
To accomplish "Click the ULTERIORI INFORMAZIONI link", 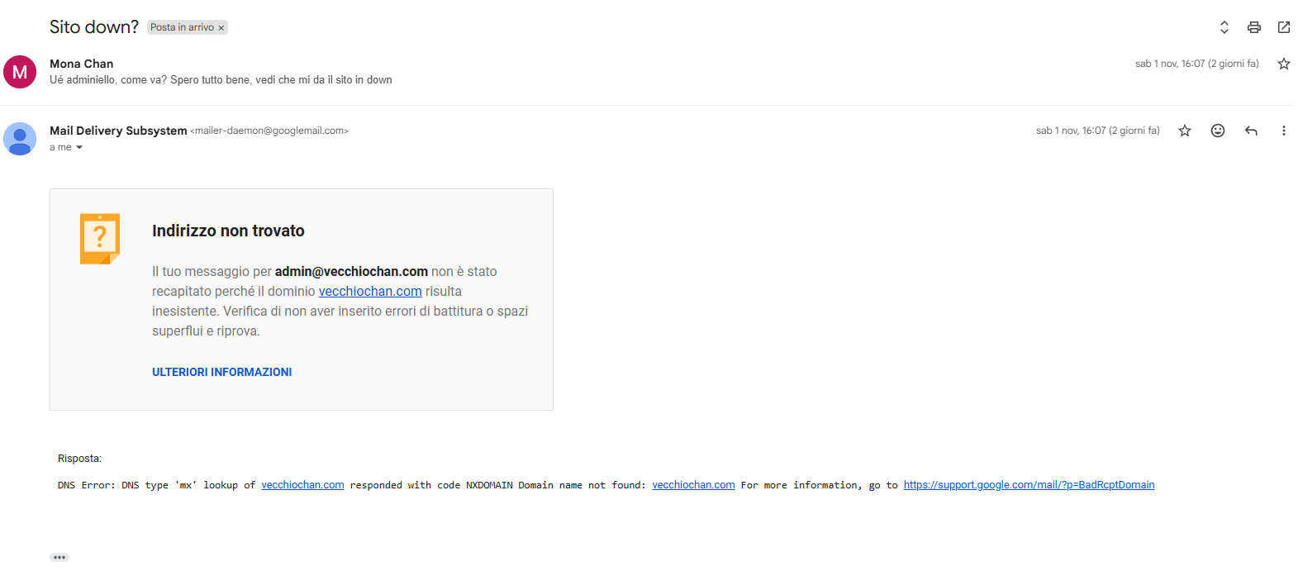I will coord(221,372).
